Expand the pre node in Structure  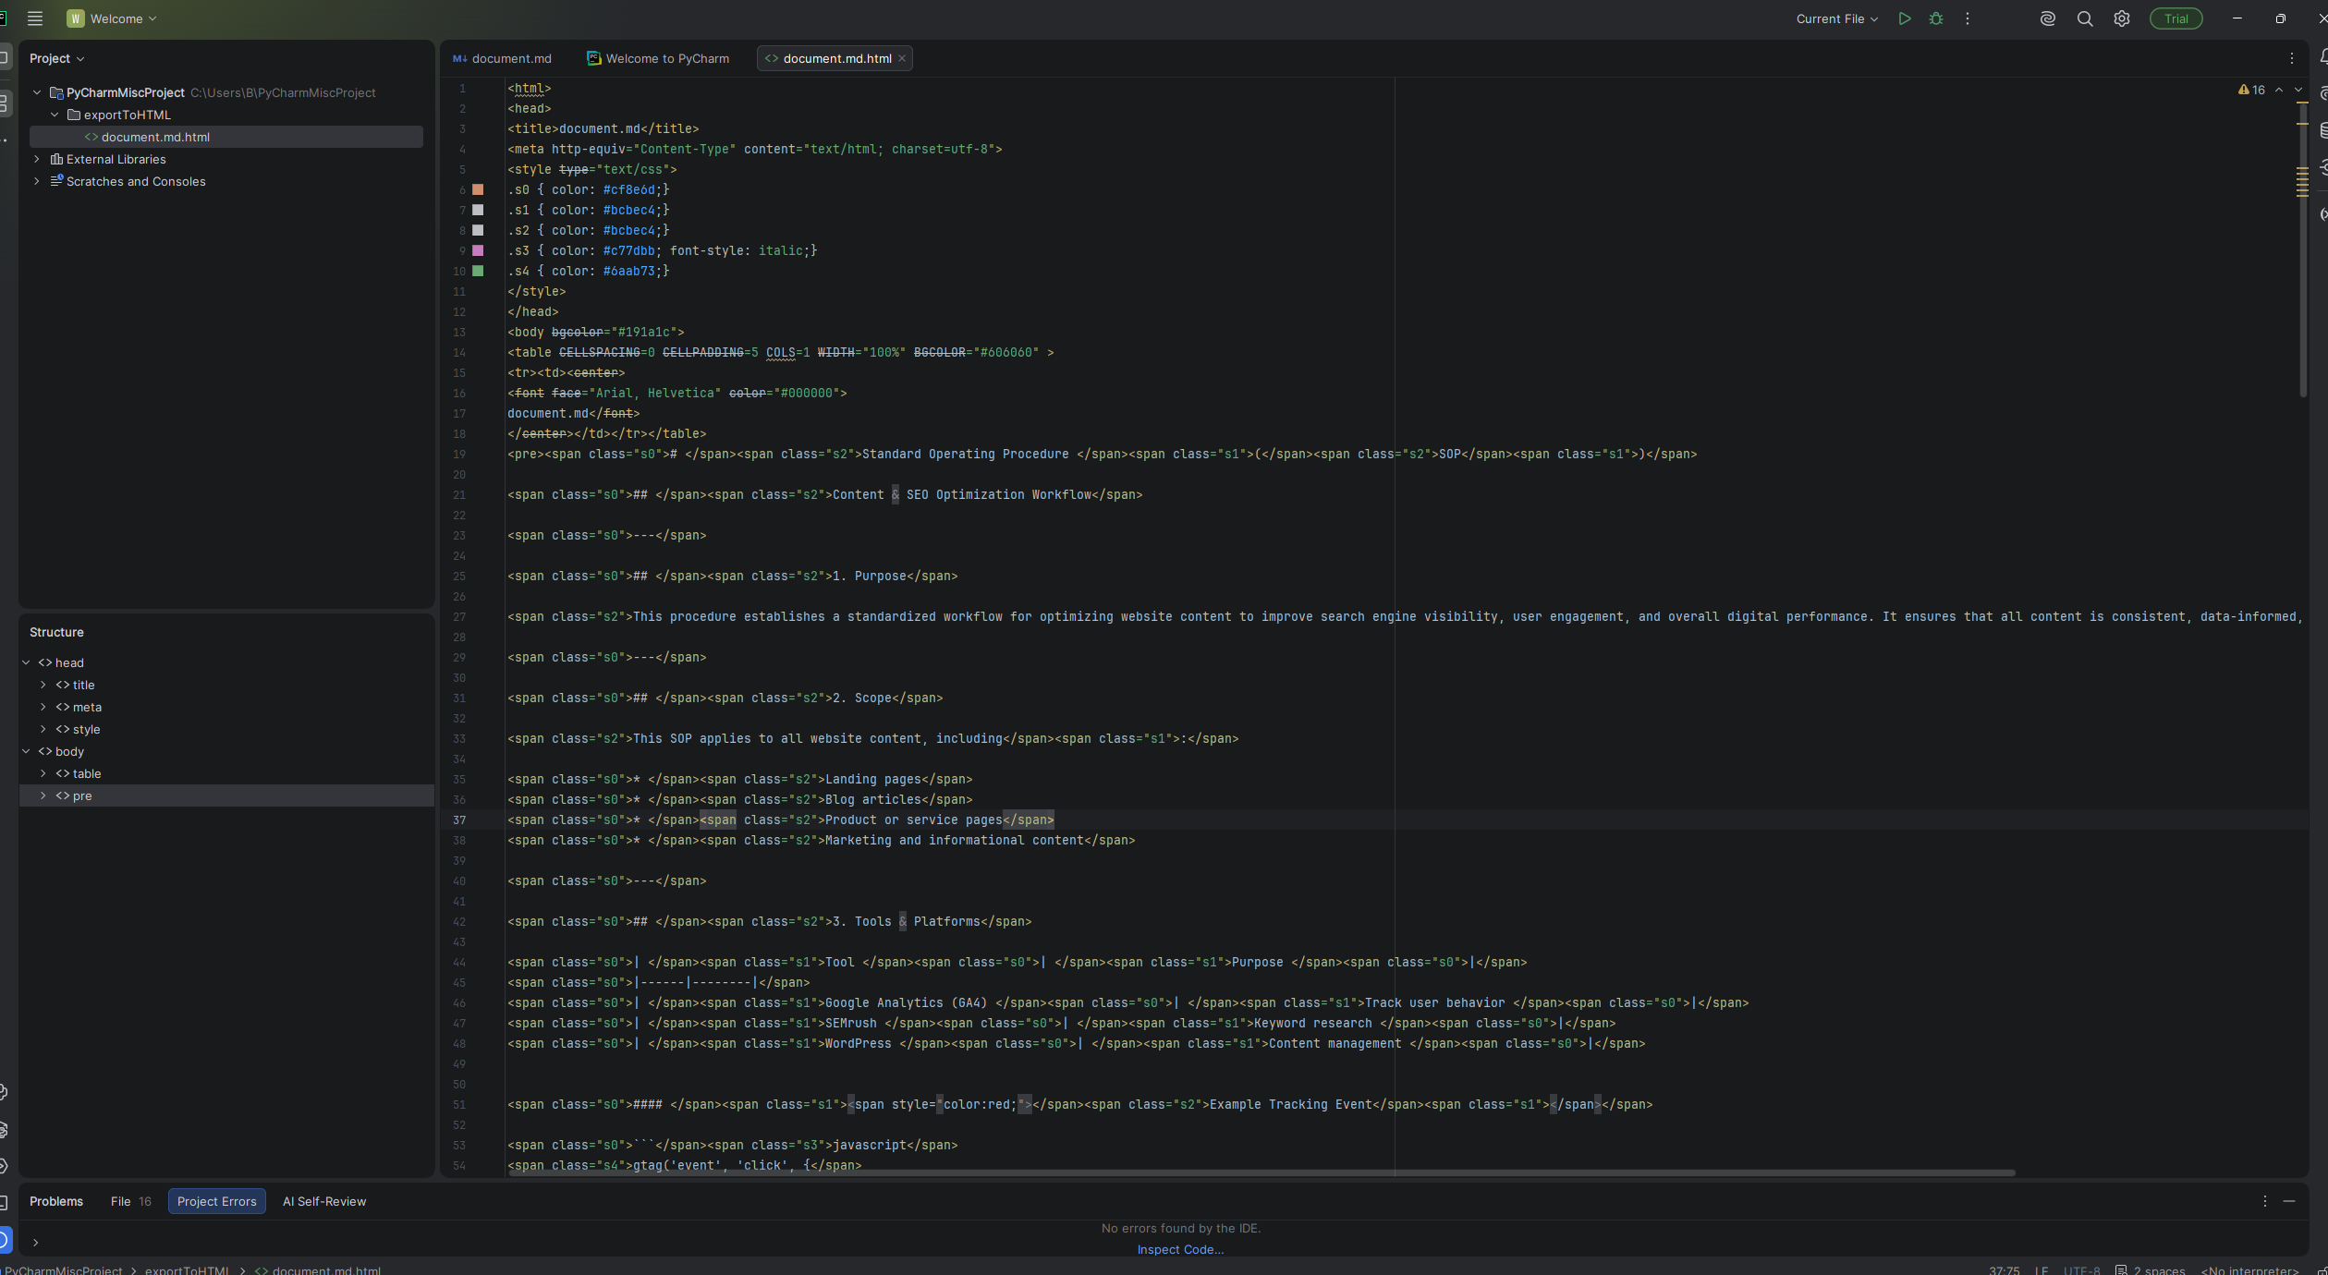(43, 795)
